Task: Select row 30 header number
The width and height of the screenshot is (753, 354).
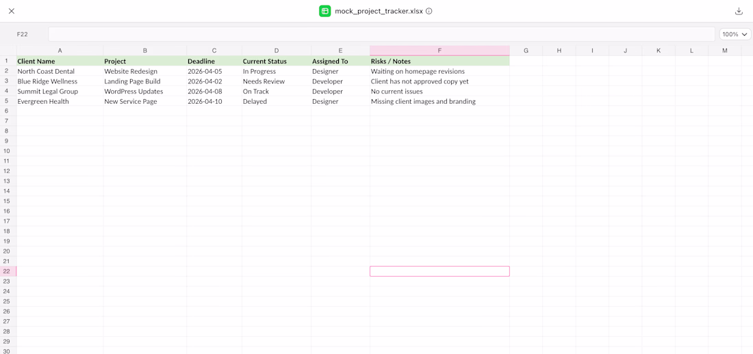Action: (8, 351)
